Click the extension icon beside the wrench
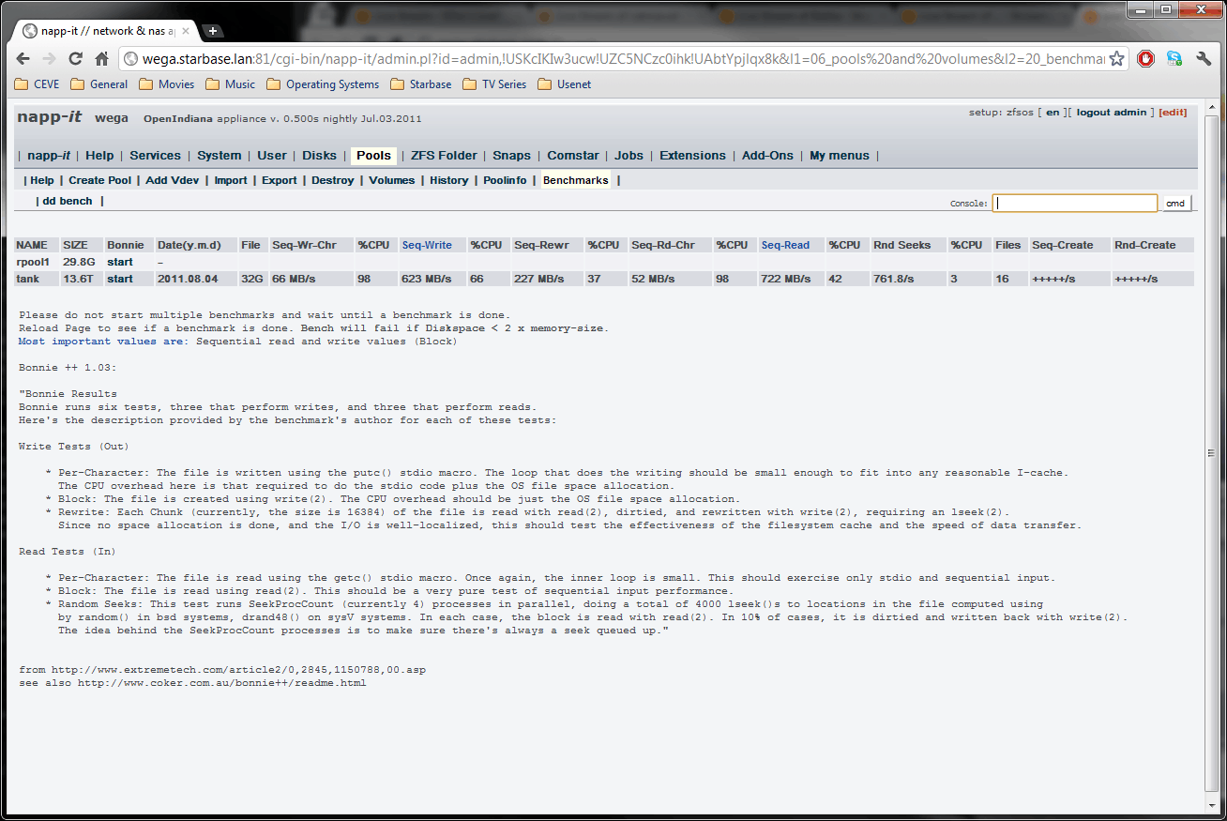The width and height of the screenshot is (1227, 821). point(1174,59)
